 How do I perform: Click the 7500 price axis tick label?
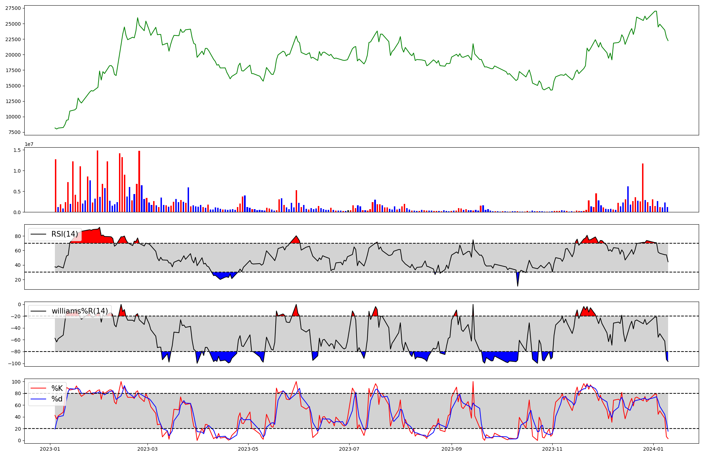coord(14,133)
